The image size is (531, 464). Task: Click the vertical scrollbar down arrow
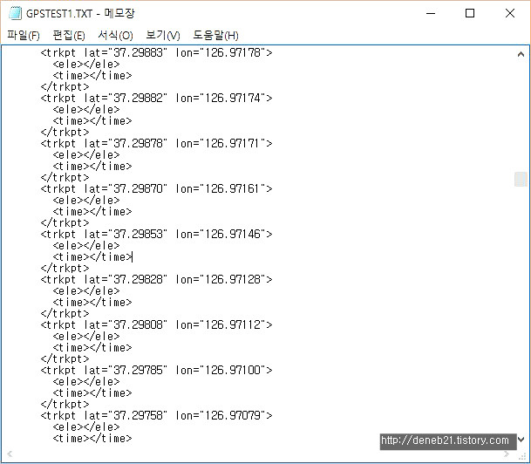(521, 440)
